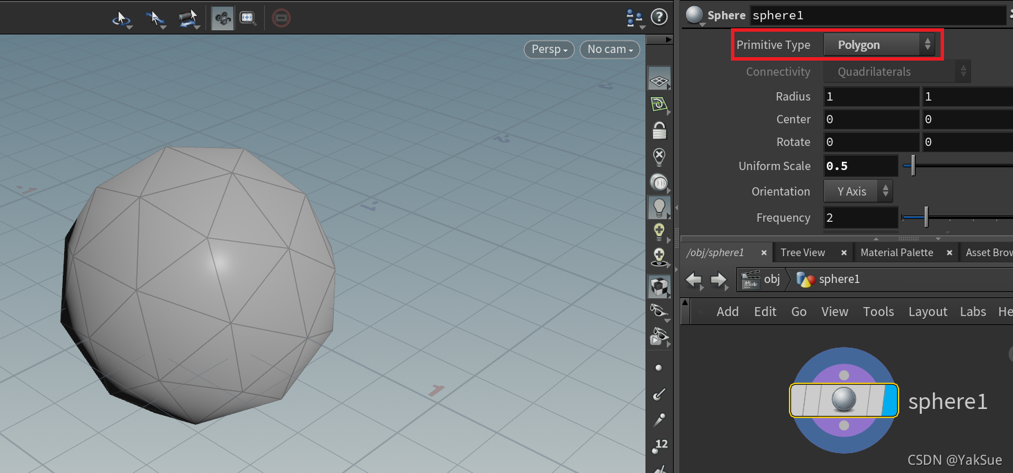The height and width of the screenshot is (473, 1013).
Task: Toggle the construction plane display
Action: pos(660,105)
